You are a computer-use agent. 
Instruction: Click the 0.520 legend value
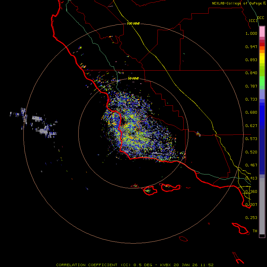[x=251, y=152]
